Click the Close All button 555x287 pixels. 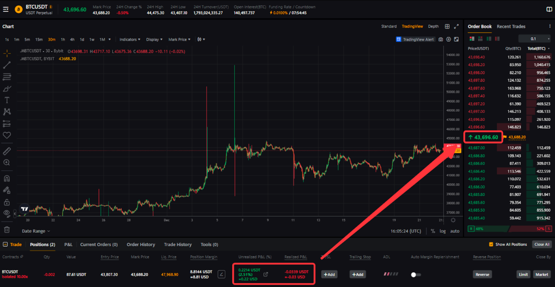(542, 245)
